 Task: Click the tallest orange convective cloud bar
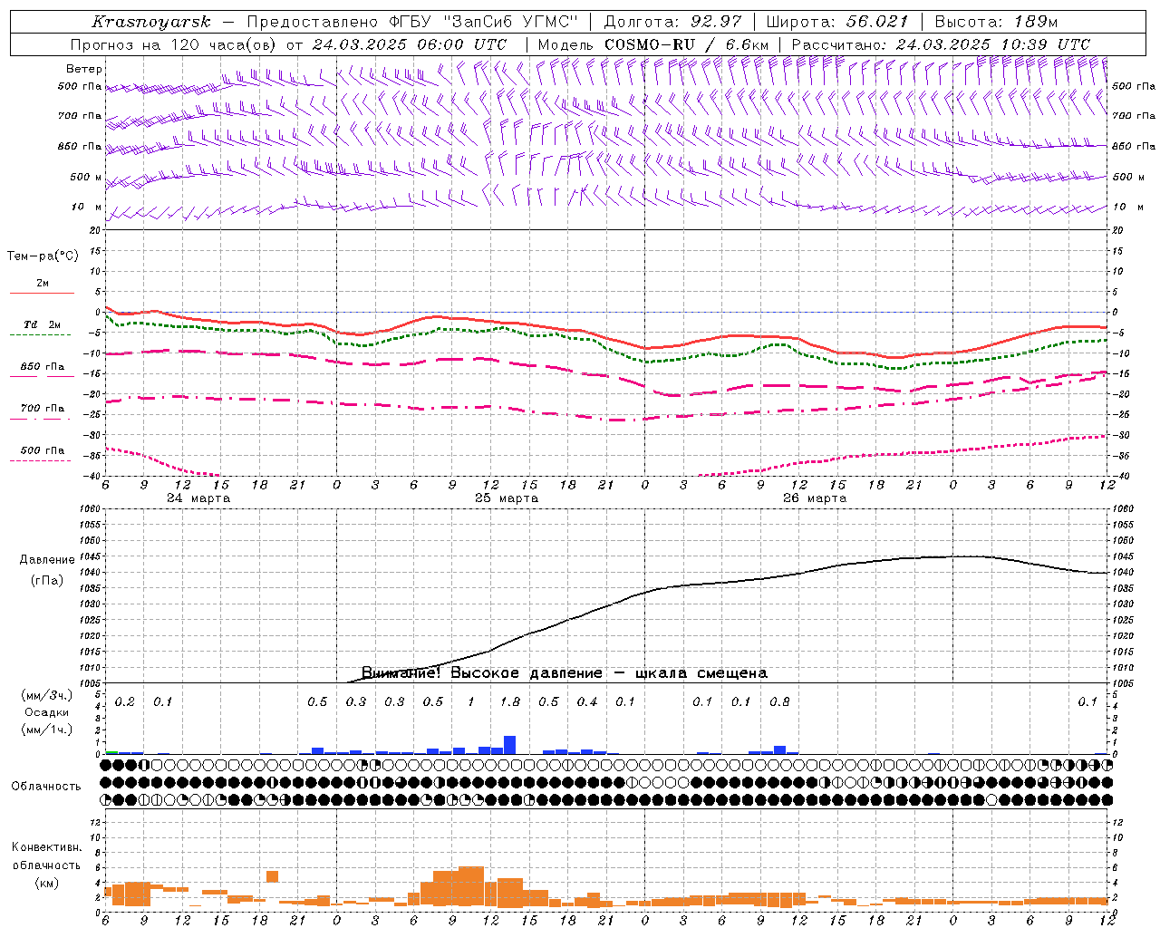click(x=471, y=886)
